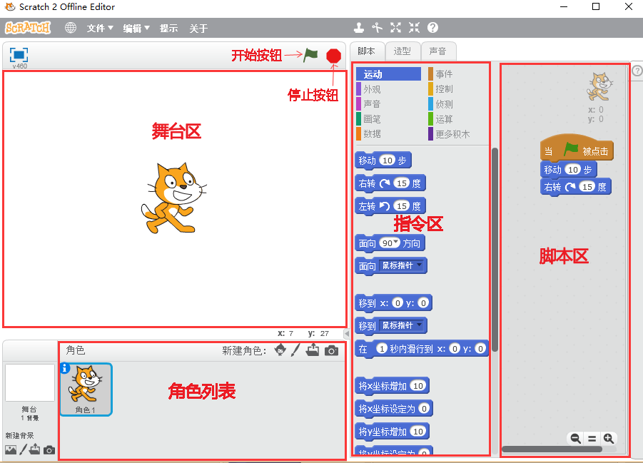Reset script area zoom with equals icon

[592, 439]
